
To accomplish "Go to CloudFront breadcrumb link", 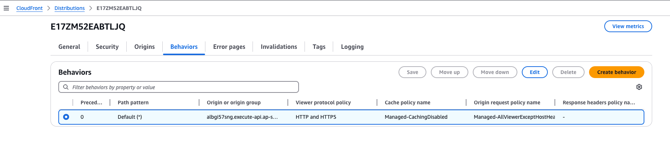I will click(29, 8).
